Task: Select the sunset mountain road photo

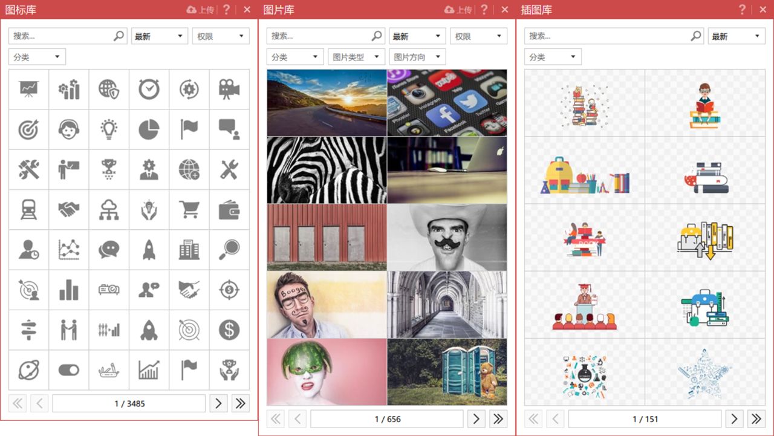Action: coord(327,103)
